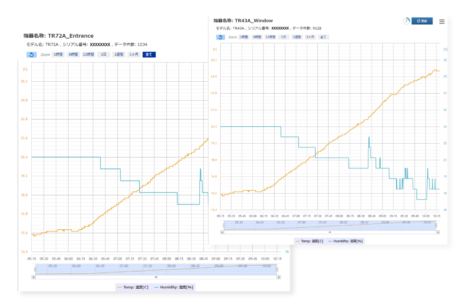Image resolution: width=462 pixels, height=308 pixels.
Task: Select 1時間 zoom in TR72A_Entrance chart
Action: pyautogui.click(x=58, y=55)
